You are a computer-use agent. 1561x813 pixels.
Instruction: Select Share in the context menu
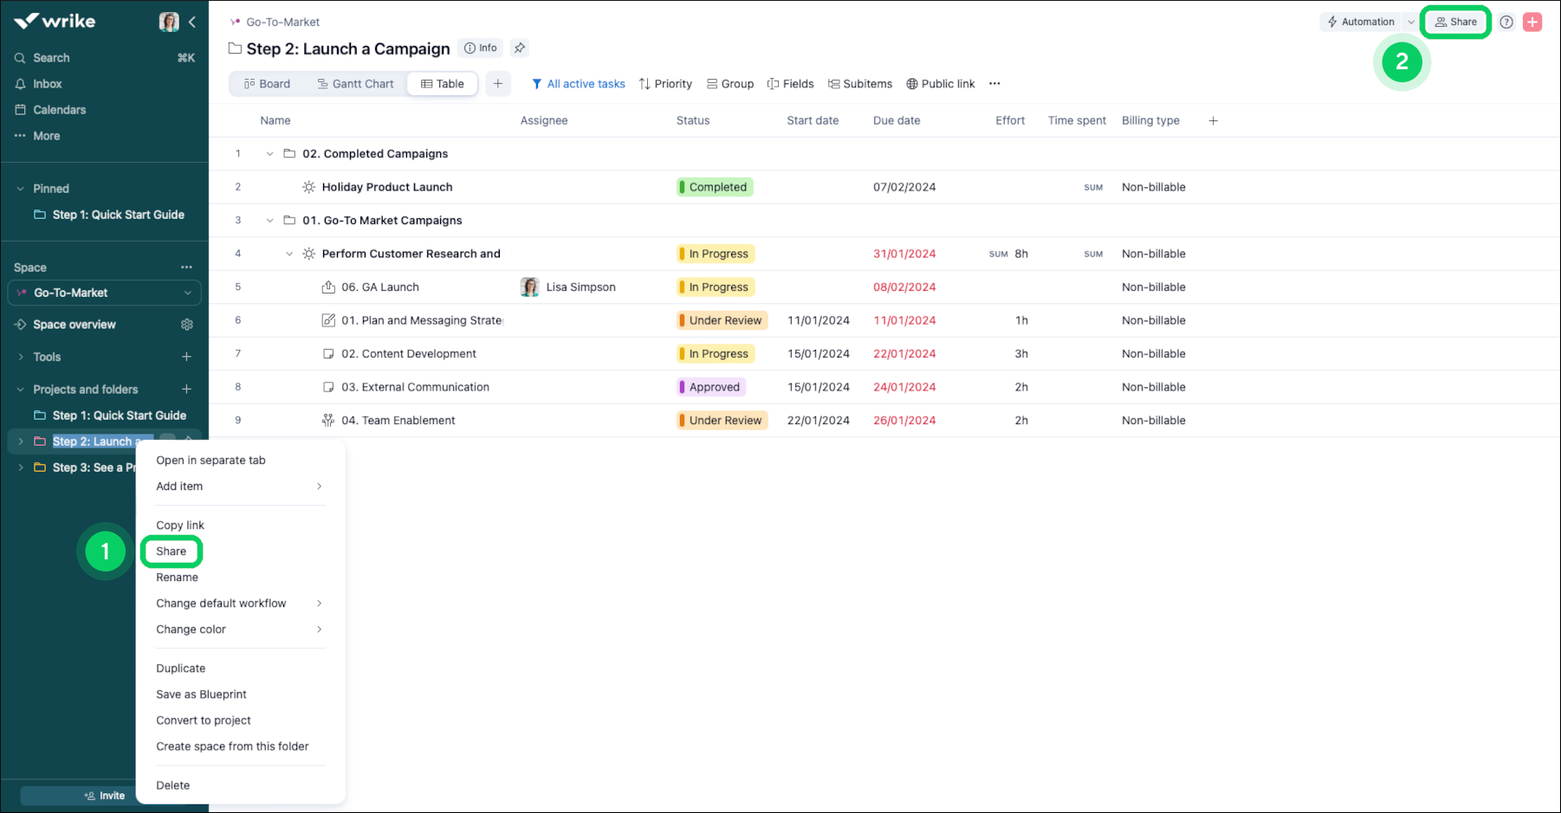coord(172,552)
